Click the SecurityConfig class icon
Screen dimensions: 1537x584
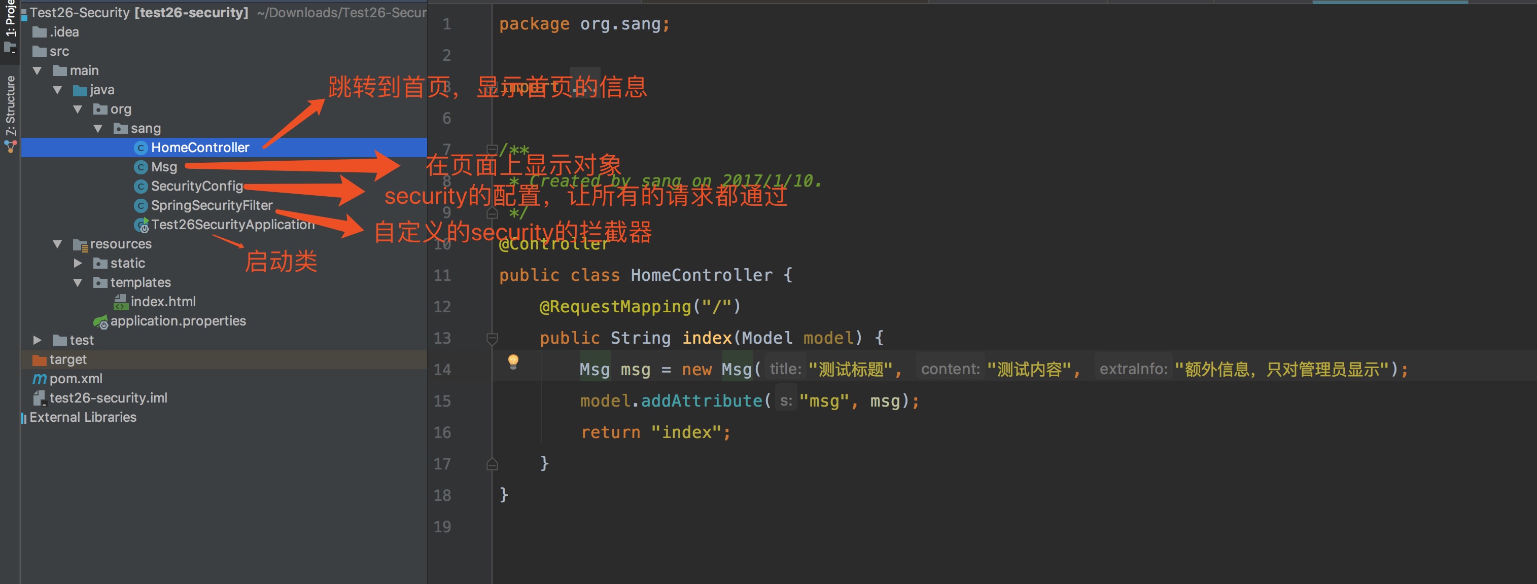(141, 187)
